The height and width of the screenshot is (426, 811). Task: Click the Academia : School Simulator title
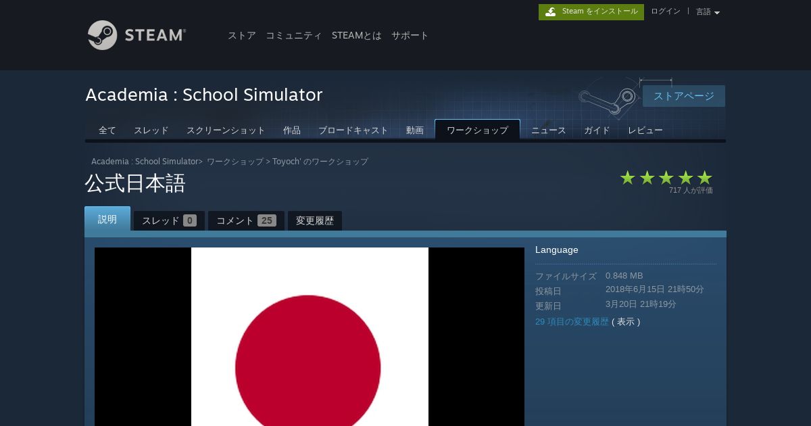coord(204,95)
